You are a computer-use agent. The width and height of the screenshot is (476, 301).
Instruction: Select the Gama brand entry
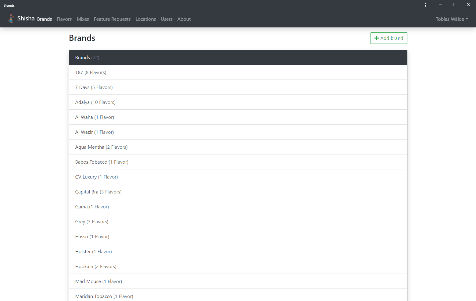point(238,207)
